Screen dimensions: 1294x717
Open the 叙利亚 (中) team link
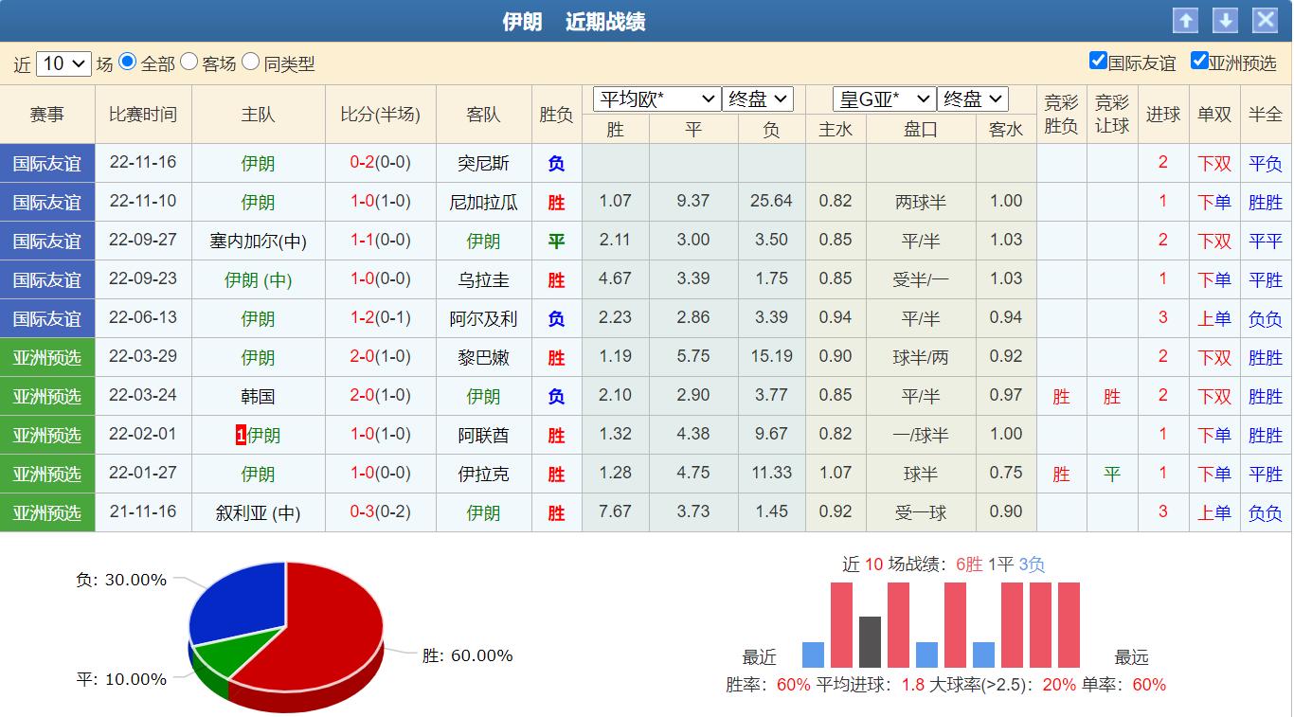(x=259, y=513)
